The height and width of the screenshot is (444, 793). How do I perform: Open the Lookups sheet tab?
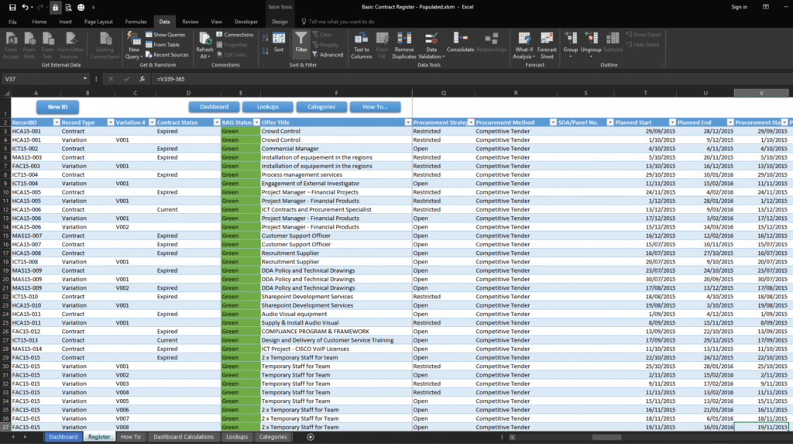point(236,437)
